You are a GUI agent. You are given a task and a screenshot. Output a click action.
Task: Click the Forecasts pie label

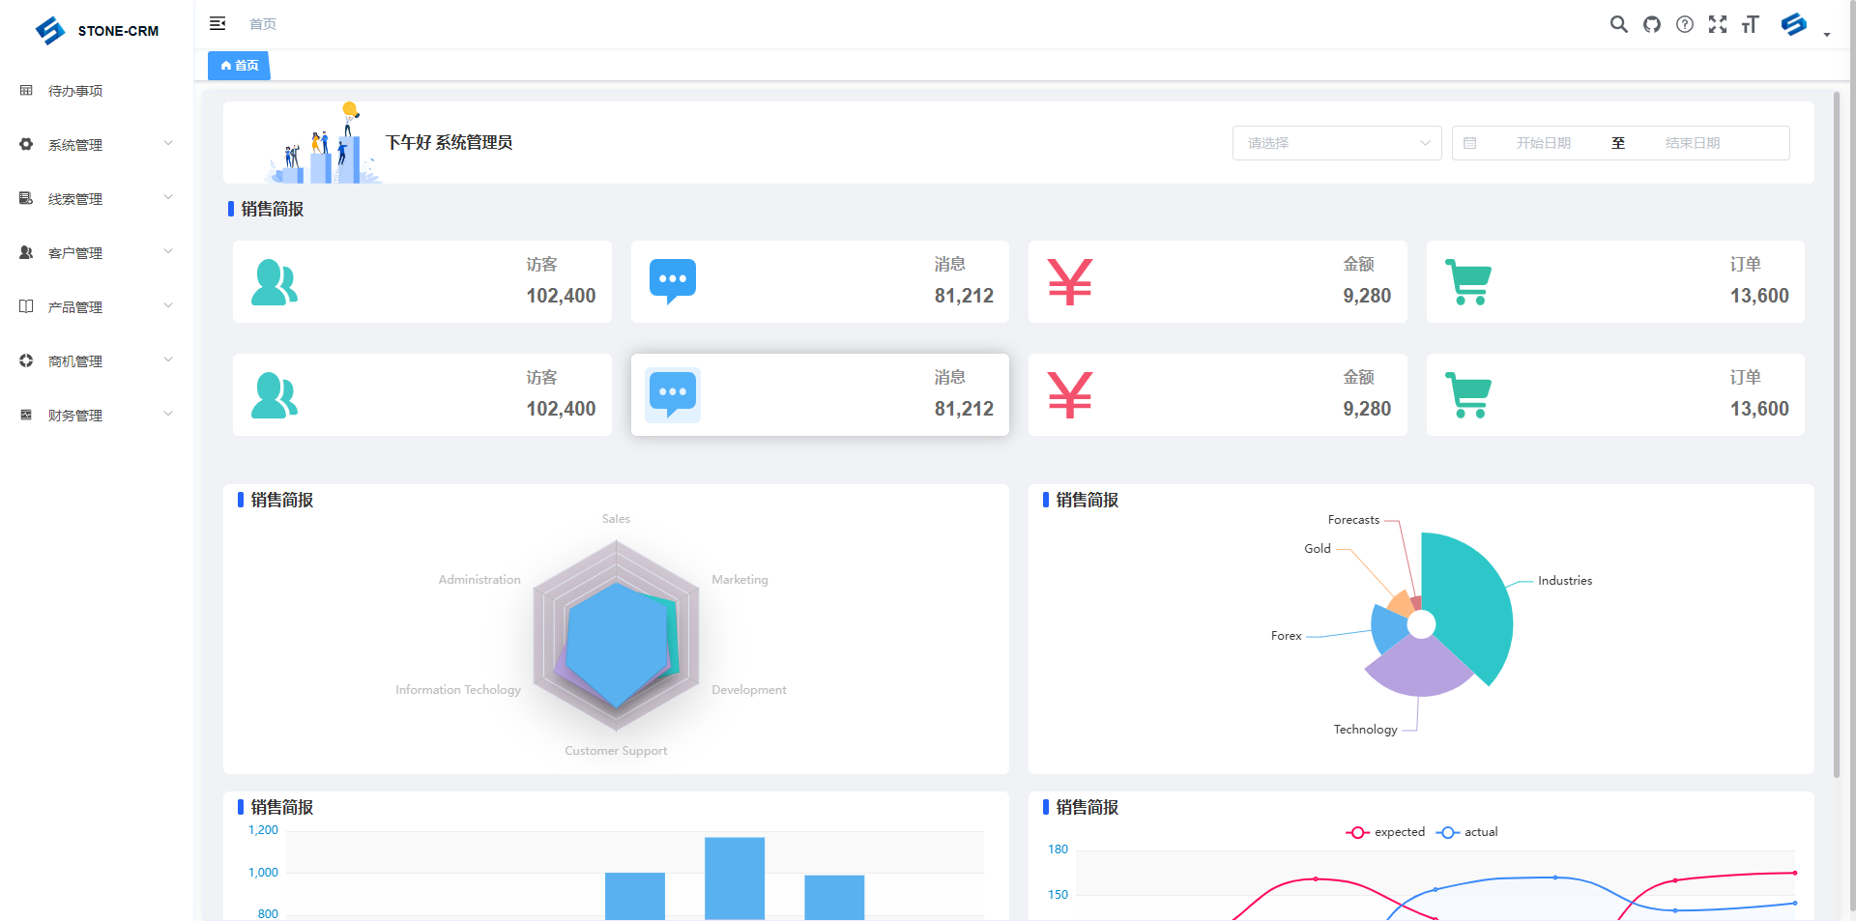click(1353, 520)
